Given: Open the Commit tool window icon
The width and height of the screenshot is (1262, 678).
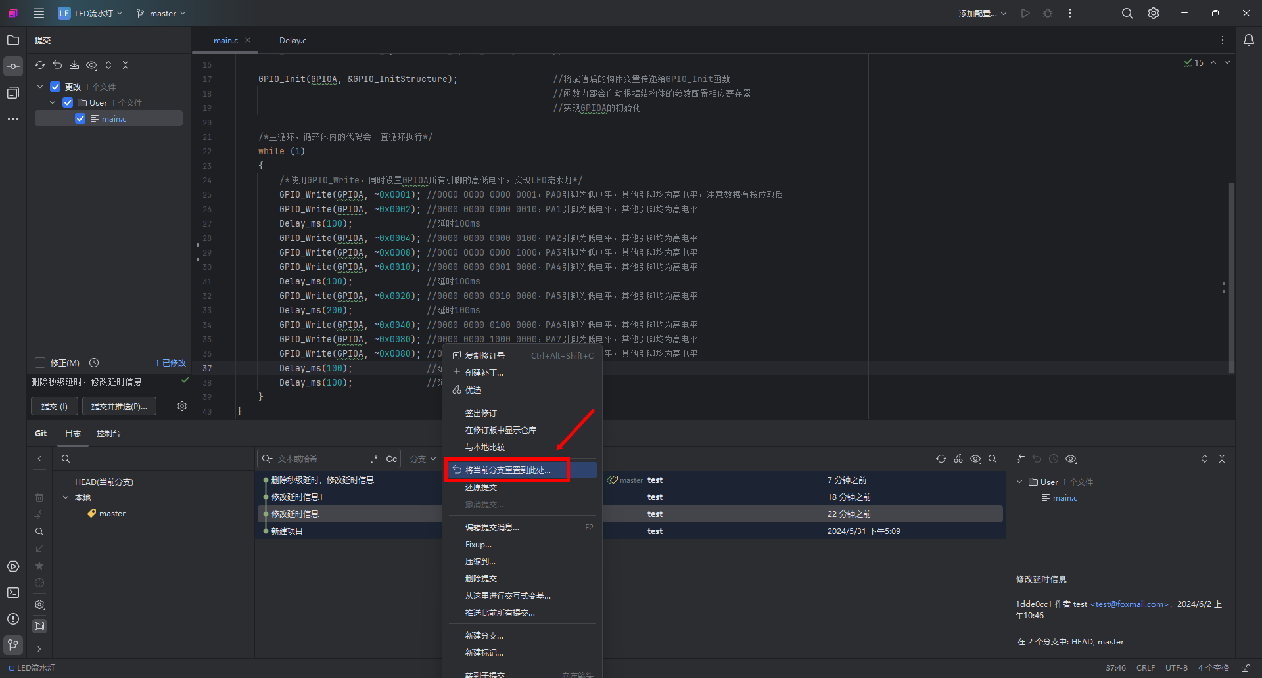Looking at the screenshot, I should point(13,66).
